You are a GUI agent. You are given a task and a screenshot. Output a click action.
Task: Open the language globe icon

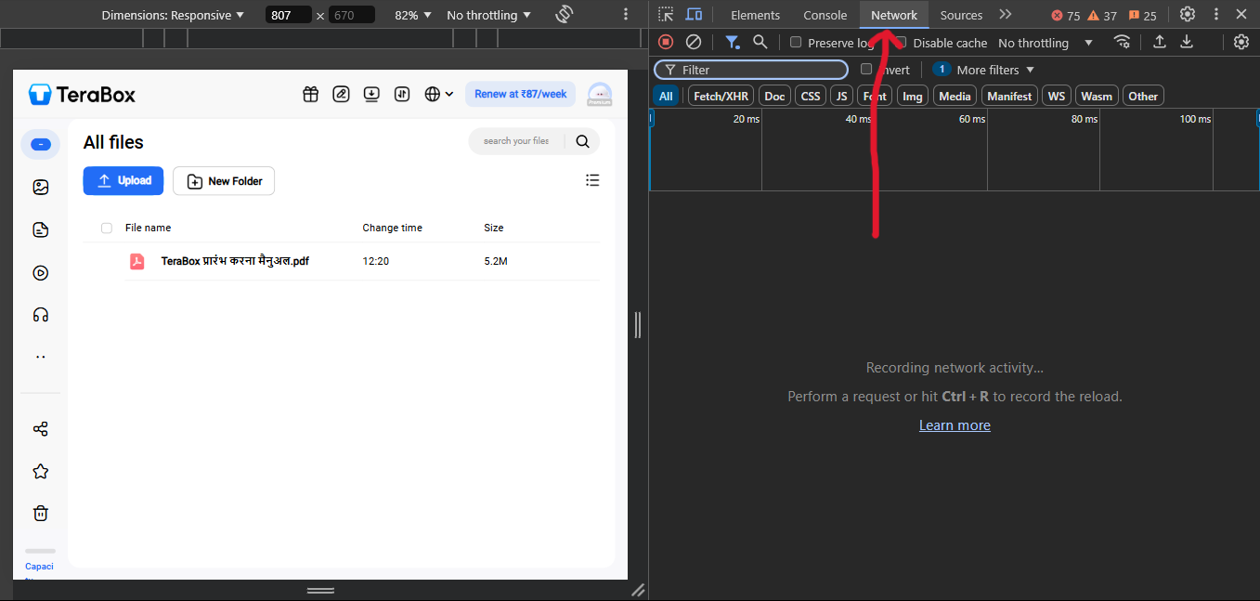(x=433, y=94)
